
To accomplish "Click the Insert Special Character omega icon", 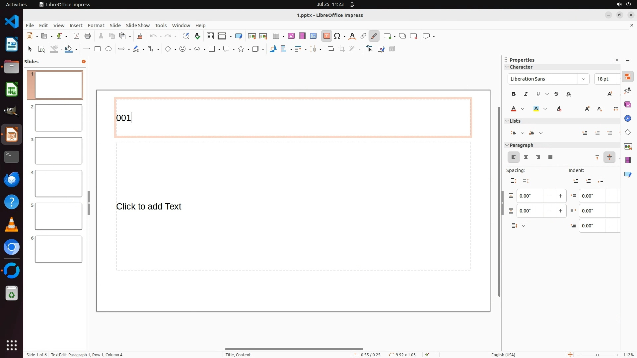I will [337, 36].
